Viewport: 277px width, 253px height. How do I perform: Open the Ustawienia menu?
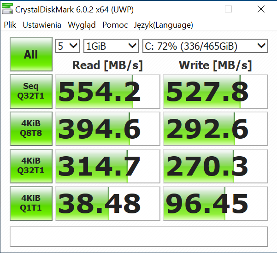click(42, 25)
